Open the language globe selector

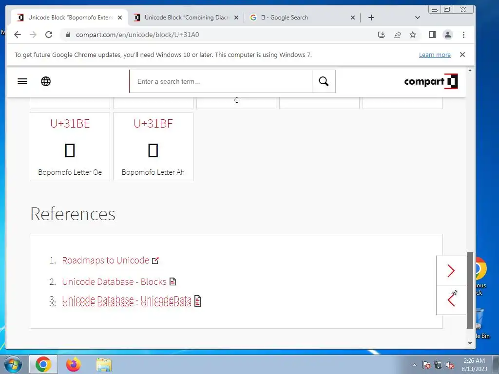46,81
